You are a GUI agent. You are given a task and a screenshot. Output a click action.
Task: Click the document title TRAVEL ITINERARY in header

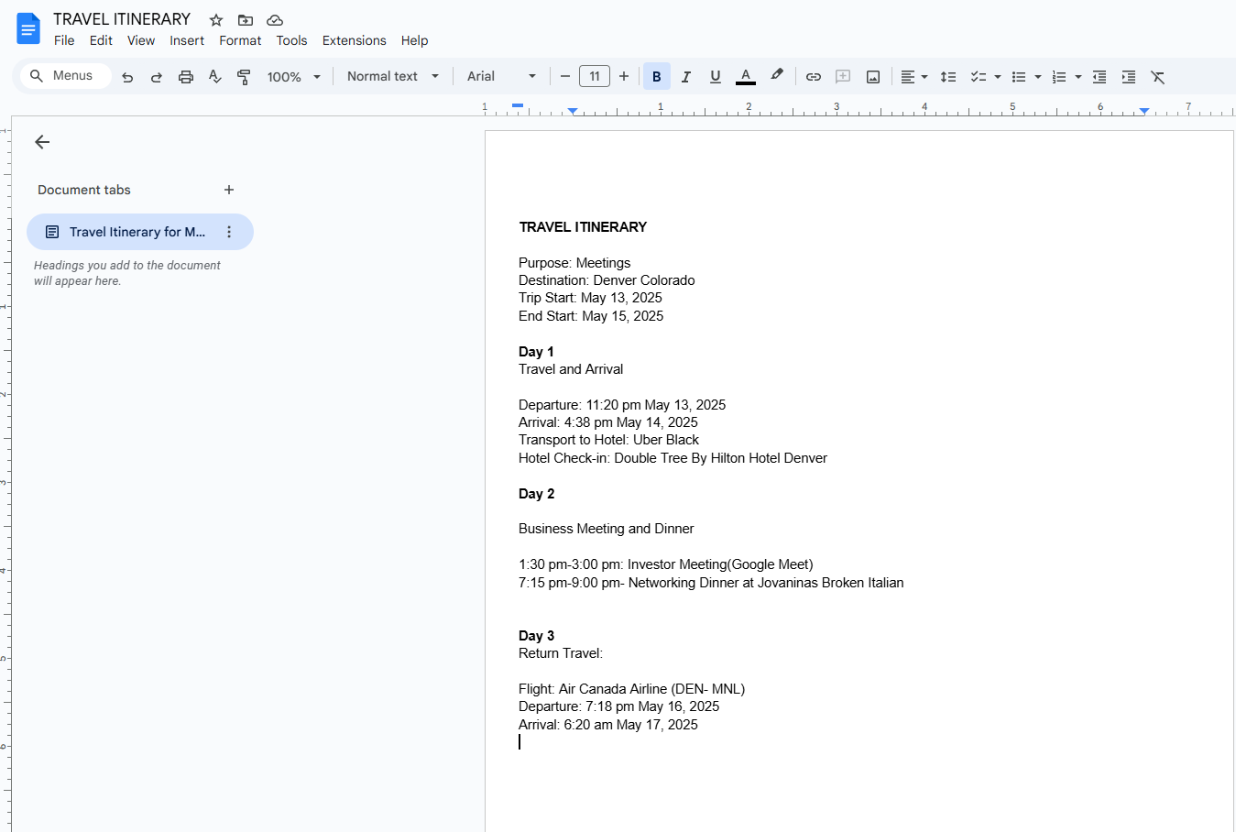tap(122, 19)
